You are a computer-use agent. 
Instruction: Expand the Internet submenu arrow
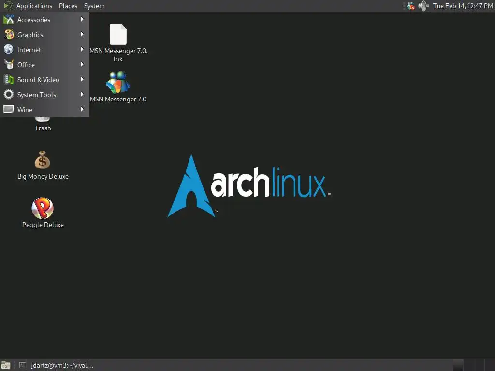point(82,50)
